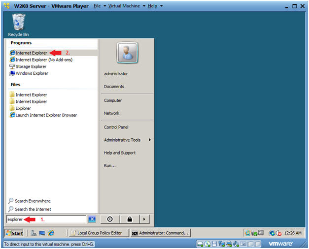309x249 pixels.
Task: Expand Administrative Tools submenu
Action: tap(127, 140)
